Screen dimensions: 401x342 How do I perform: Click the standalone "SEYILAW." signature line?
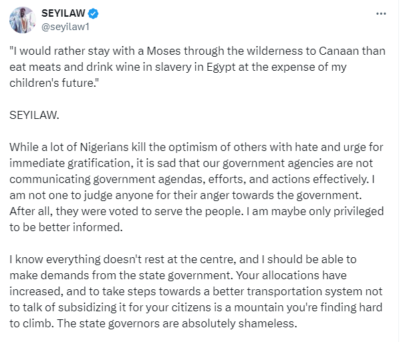tap(35, 115)
